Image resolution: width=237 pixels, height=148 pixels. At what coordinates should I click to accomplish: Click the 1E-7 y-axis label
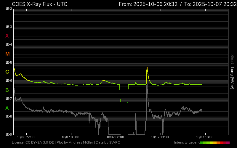click(x=9, y=99)
